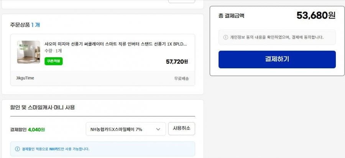The image size is (345, 158).
Task: Click the 개인정보 동의 consent text
Action: (x=277, y=37)
